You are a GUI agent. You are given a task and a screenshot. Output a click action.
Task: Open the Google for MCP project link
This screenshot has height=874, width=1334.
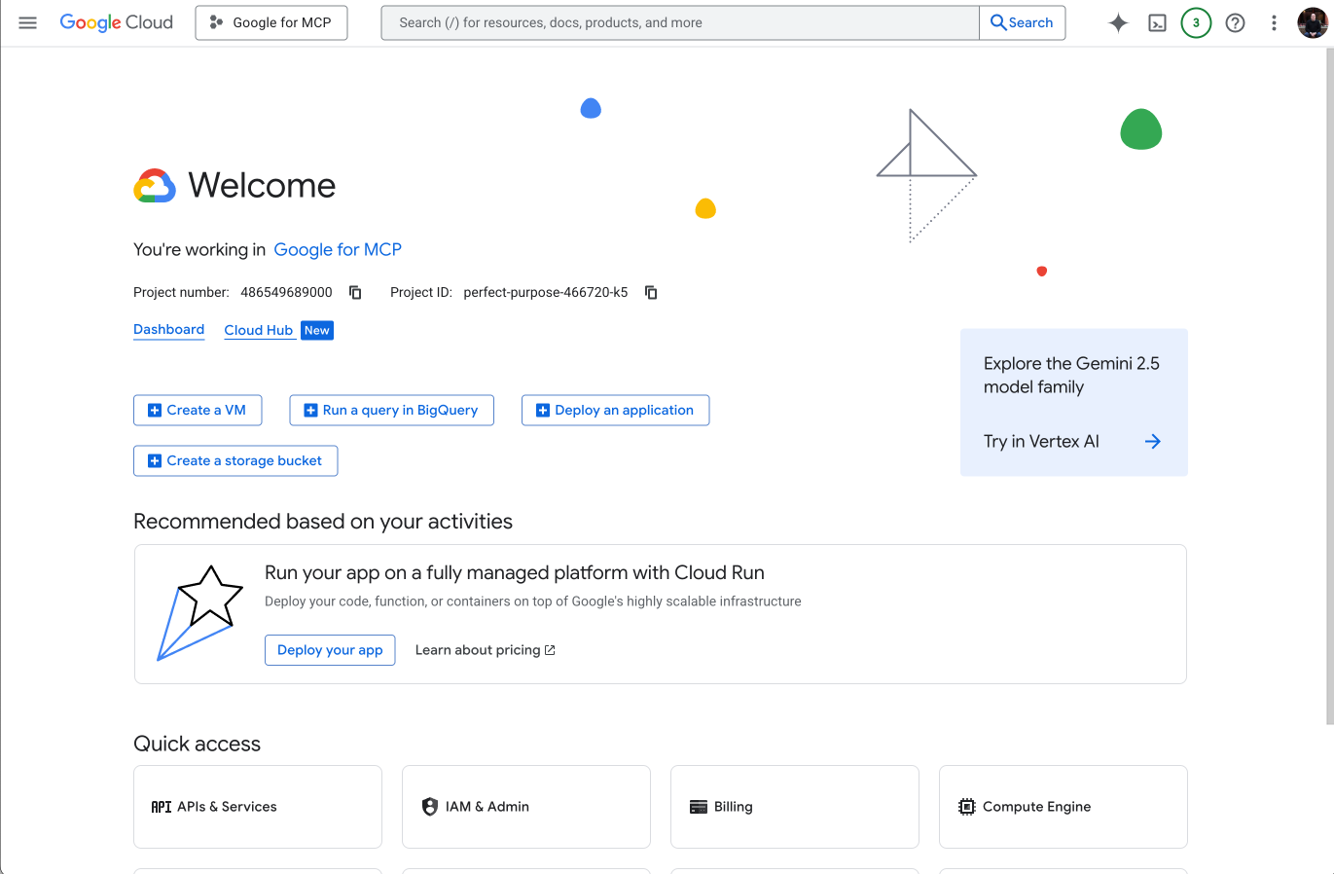click(x=338, y=249)
